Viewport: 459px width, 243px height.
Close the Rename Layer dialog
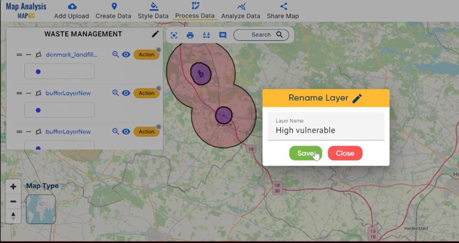click(345, 153)
